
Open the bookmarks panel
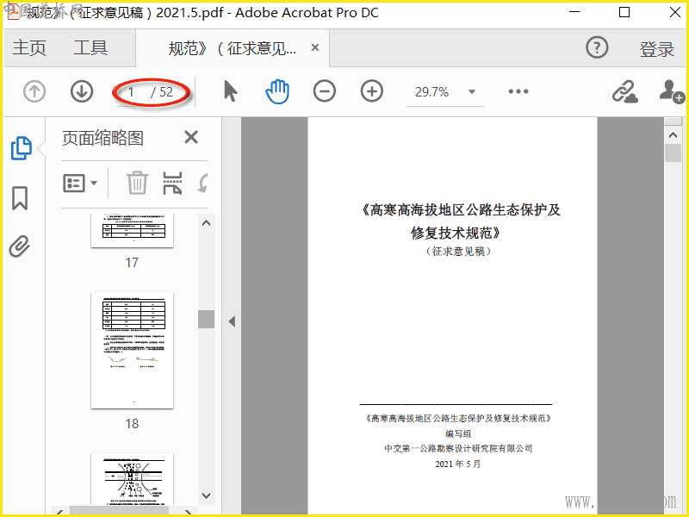[x=20, y=198]
